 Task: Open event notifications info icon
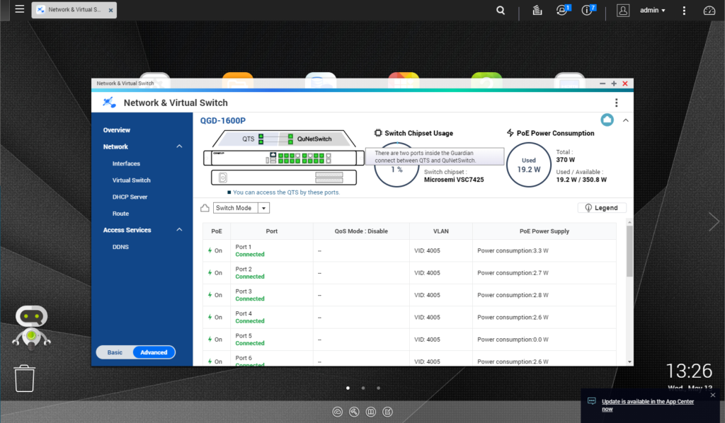tap(588, 10)
